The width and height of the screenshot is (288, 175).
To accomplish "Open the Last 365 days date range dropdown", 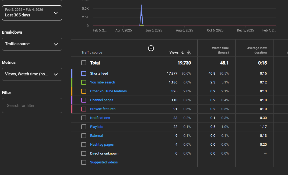I will (32, 13).
